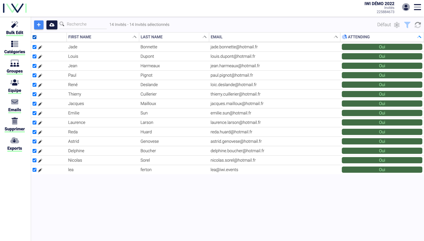Image resolution: width=424 pixels, height=241 pixels.
Task: Open the user account avatar
Action: click(406, 7)
